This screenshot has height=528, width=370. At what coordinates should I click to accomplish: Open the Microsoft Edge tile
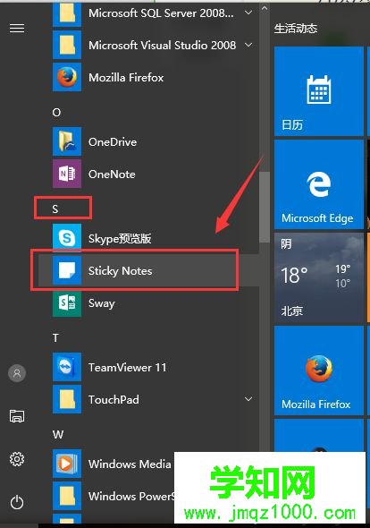[x=319, y=184]
